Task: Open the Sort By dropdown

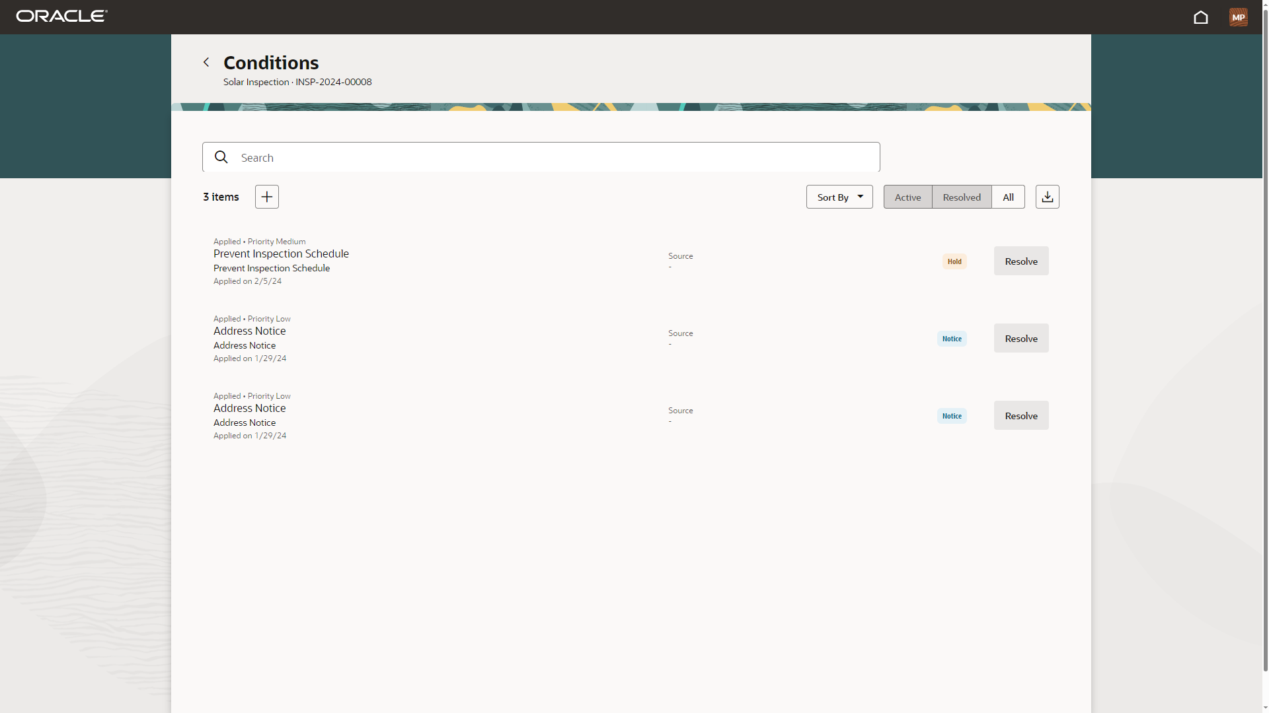Action: coord(833,197)
